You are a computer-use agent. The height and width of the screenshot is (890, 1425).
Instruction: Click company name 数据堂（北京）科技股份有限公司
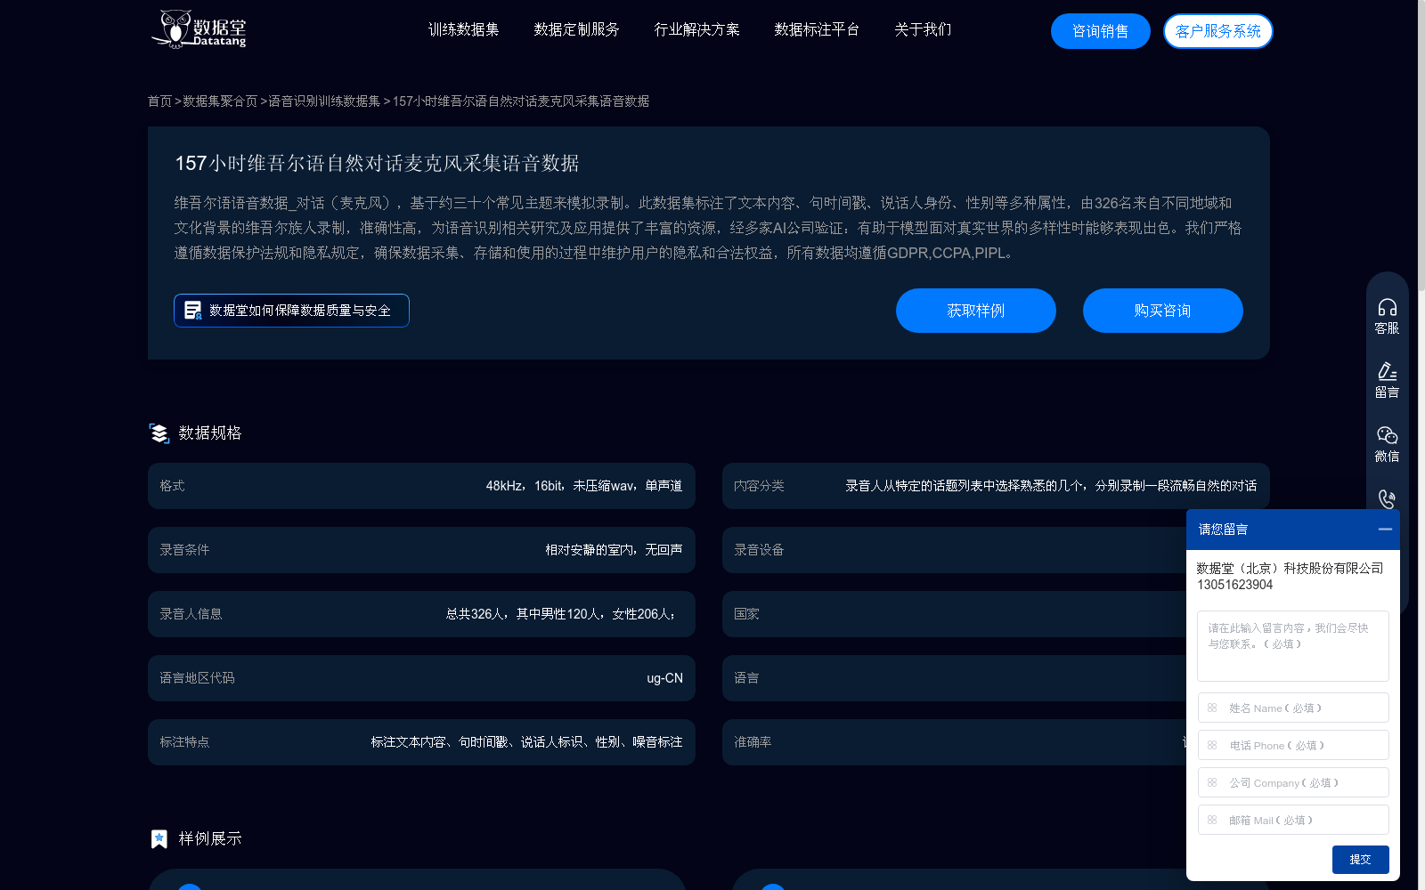[1290, 569]
